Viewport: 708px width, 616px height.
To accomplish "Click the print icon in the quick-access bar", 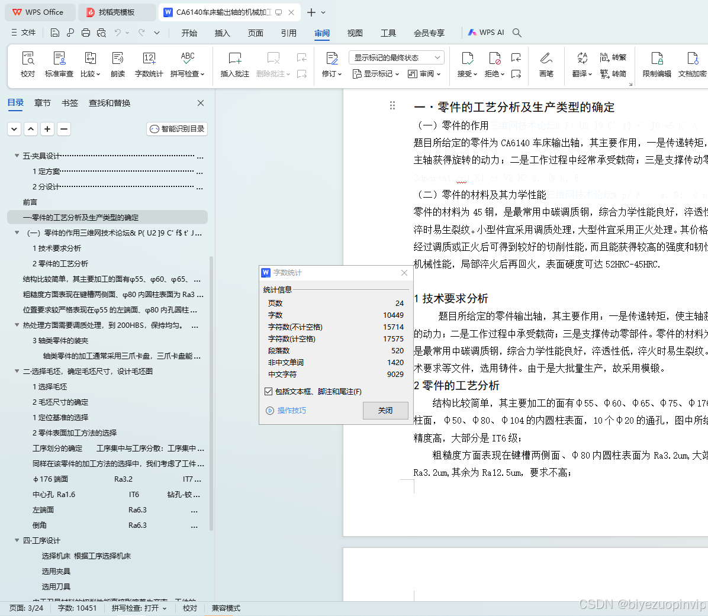I will [x=86, y=33].
